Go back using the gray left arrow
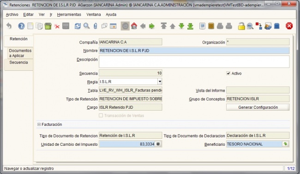 click(x=143, y=26)
